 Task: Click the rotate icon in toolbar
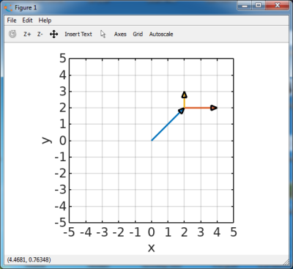[x=12, y=34]
